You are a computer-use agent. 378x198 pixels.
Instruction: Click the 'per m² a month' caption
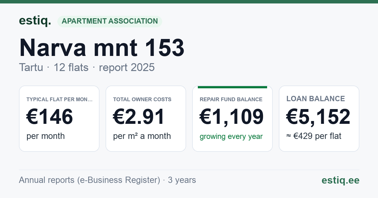coord(142,136)
